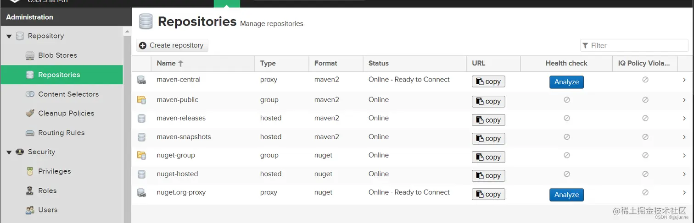Click the Security agent icon
This screenshot has height=223, width=694.
tap(20, 152)
